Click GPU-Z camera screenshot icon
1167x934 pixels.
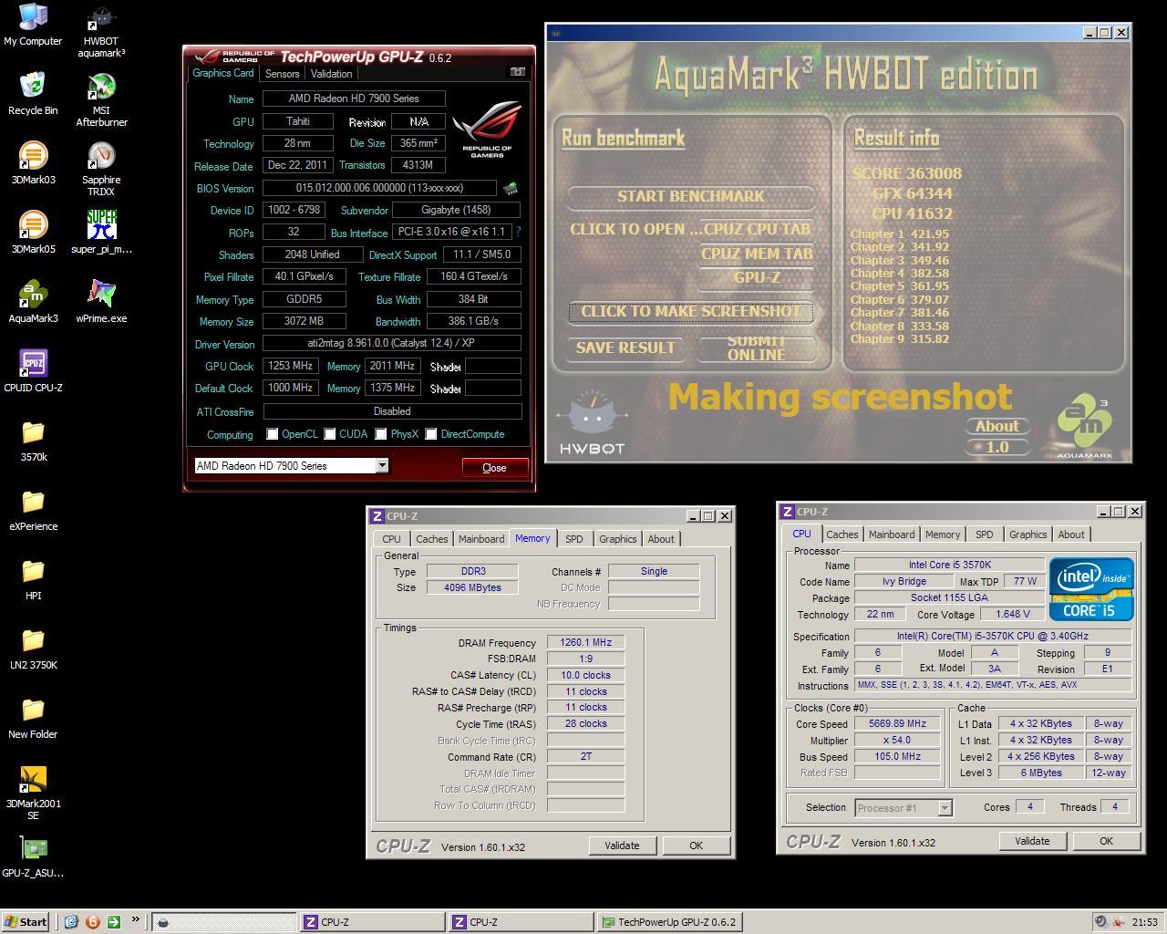point(517,72)
